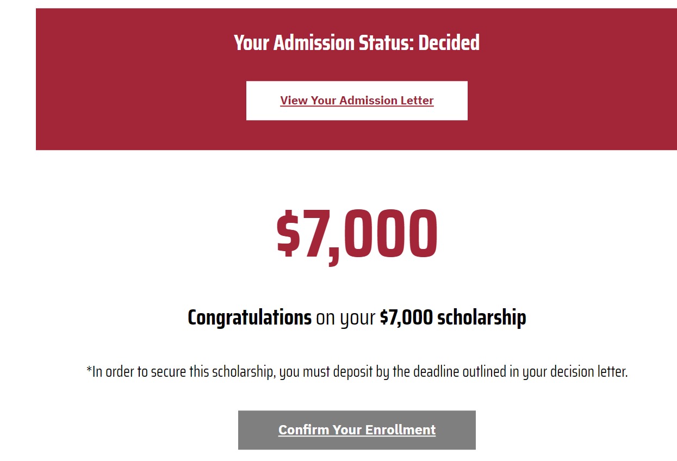This screenshot has height=461, width=677.
Task: Open the View Your Admission Letter link
Action: pyautogui.click(x=357, y=101)
